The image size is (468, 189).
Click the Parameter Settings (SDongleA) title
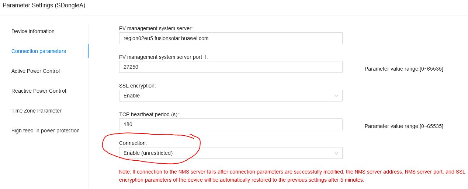click(x=44, y=6)
